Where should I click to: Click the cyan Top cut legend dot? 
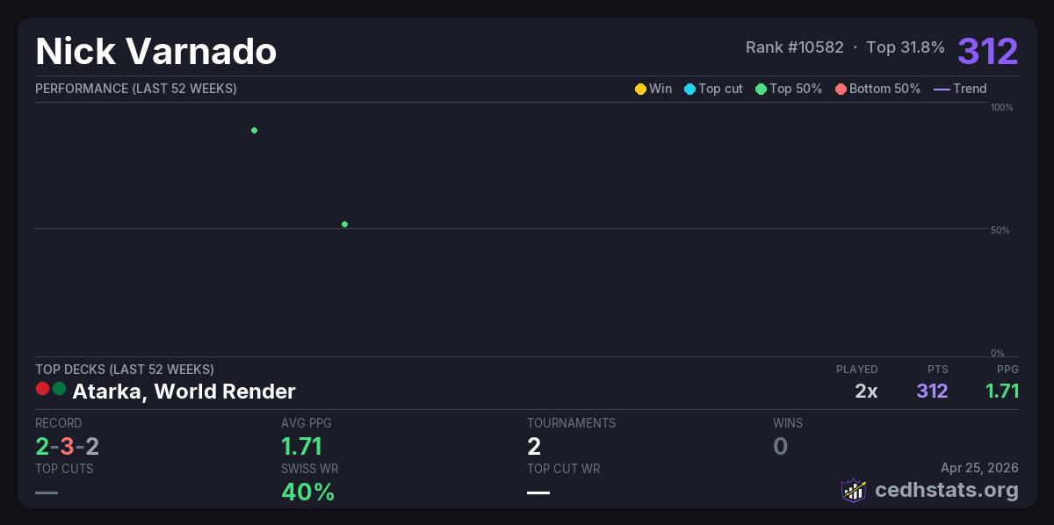pyautogui.click(x=689, y=89)
